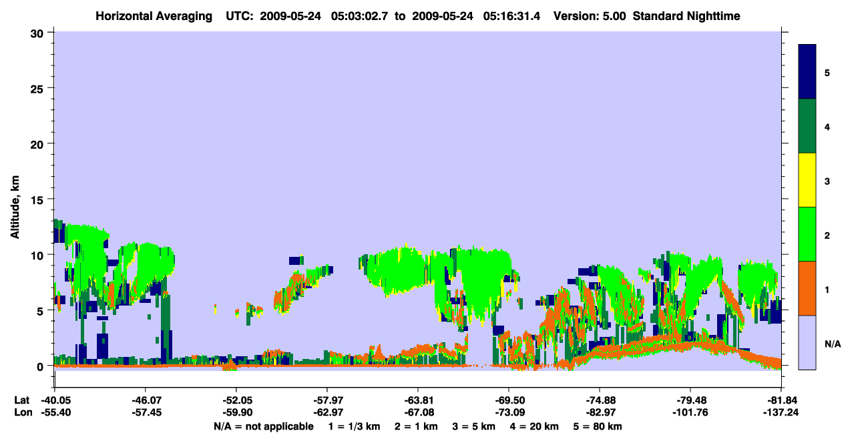Click longitude value -137.24
Image resolution: width=868 pixels, height=445 pixels.
781,412
